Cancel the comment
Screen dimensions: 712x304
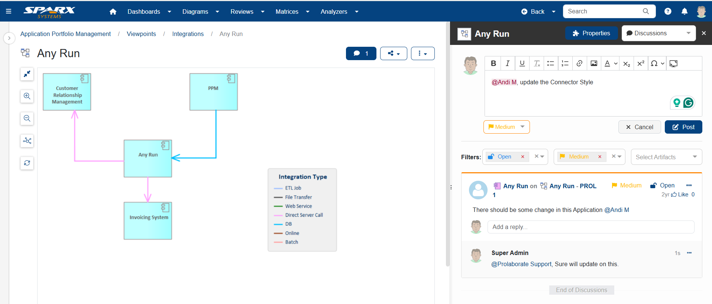pos(639,127)
